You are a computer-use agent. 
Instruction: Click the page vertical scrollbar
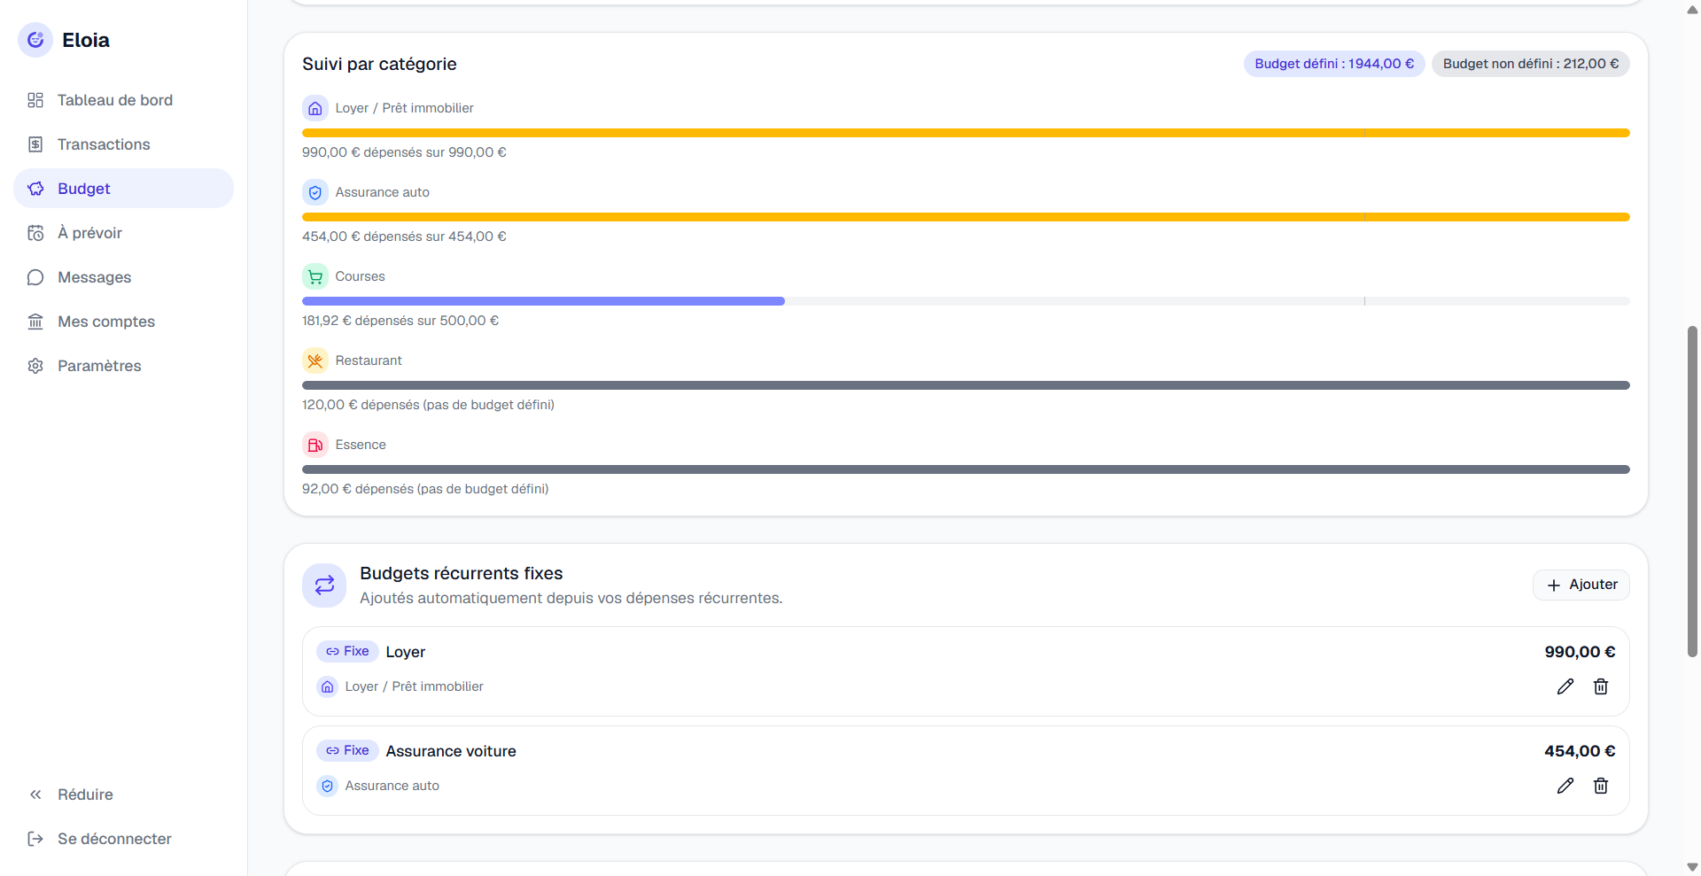point(1692,492)
